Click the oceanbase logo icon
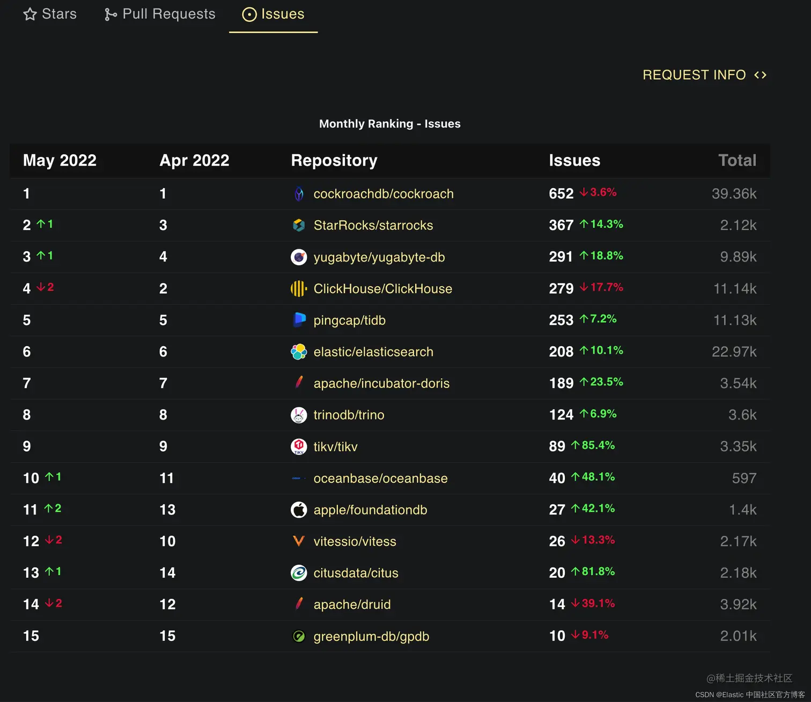 [299, 478]
